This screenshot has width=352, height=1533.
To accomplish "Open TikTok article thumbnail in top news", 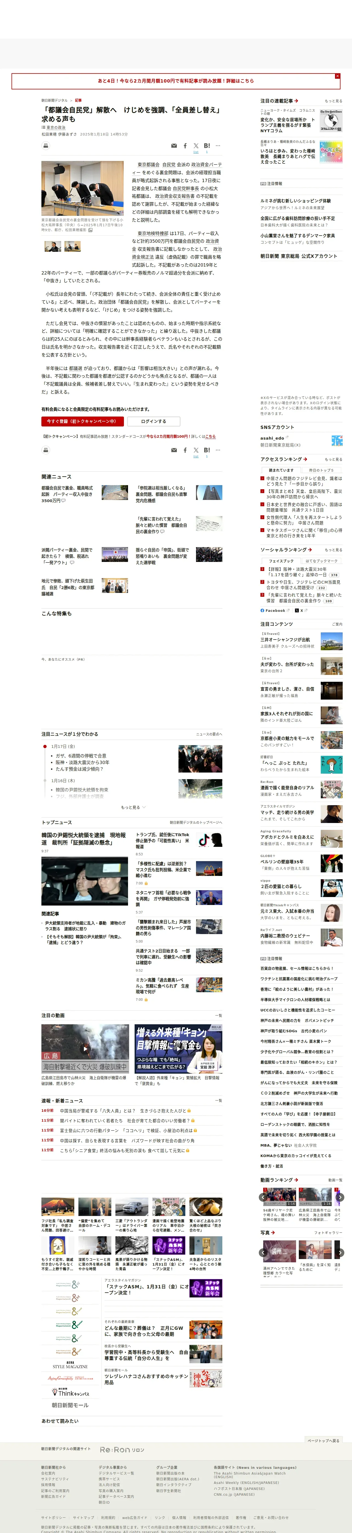I will [x=209, y=840].
